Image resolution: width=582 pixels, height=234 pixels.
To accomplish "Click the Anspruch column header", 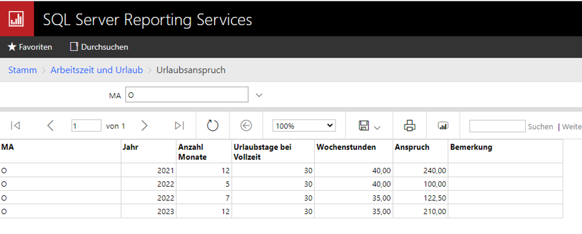I will click(x=420, y=151).
